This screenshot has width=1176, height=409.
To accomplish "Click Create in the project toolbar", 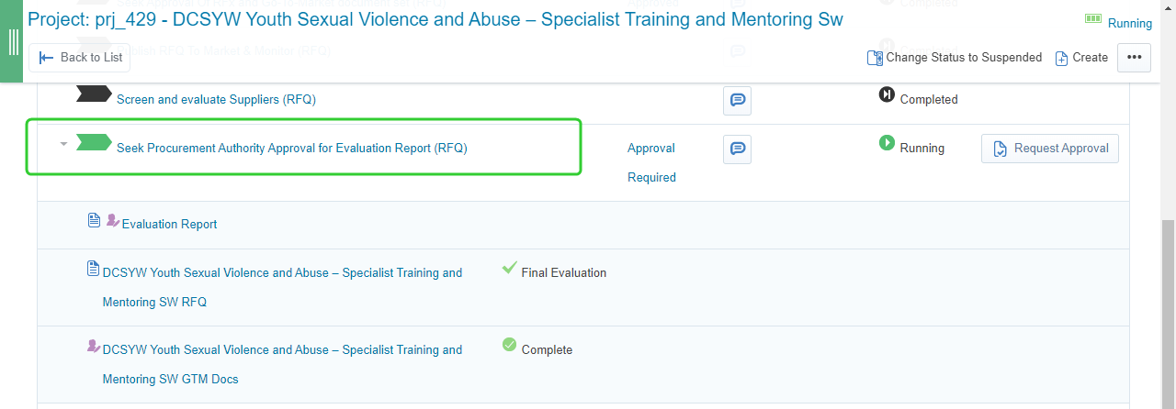I will pyautogui.click(x=1081, y=58).
